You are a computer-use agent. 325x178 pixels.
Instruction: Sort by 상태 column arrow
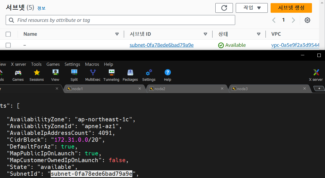coord(259,34)
